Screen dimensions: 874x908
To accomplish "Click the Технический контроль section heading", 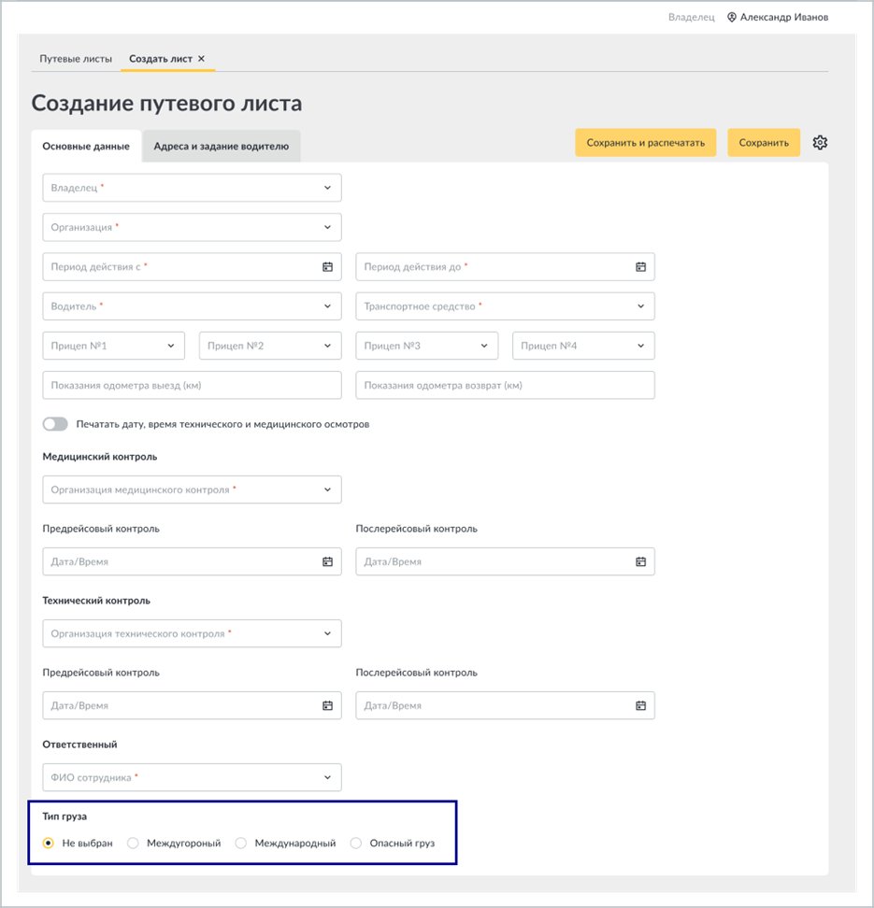I will 96,601.
